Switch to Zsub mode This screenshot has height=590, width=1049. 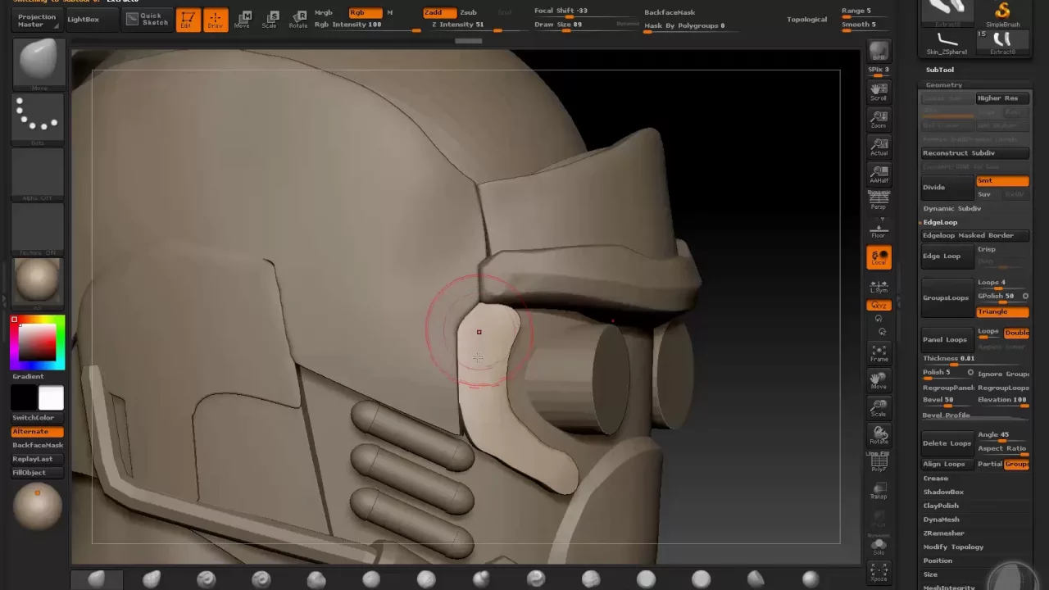(x=469, y=12)
